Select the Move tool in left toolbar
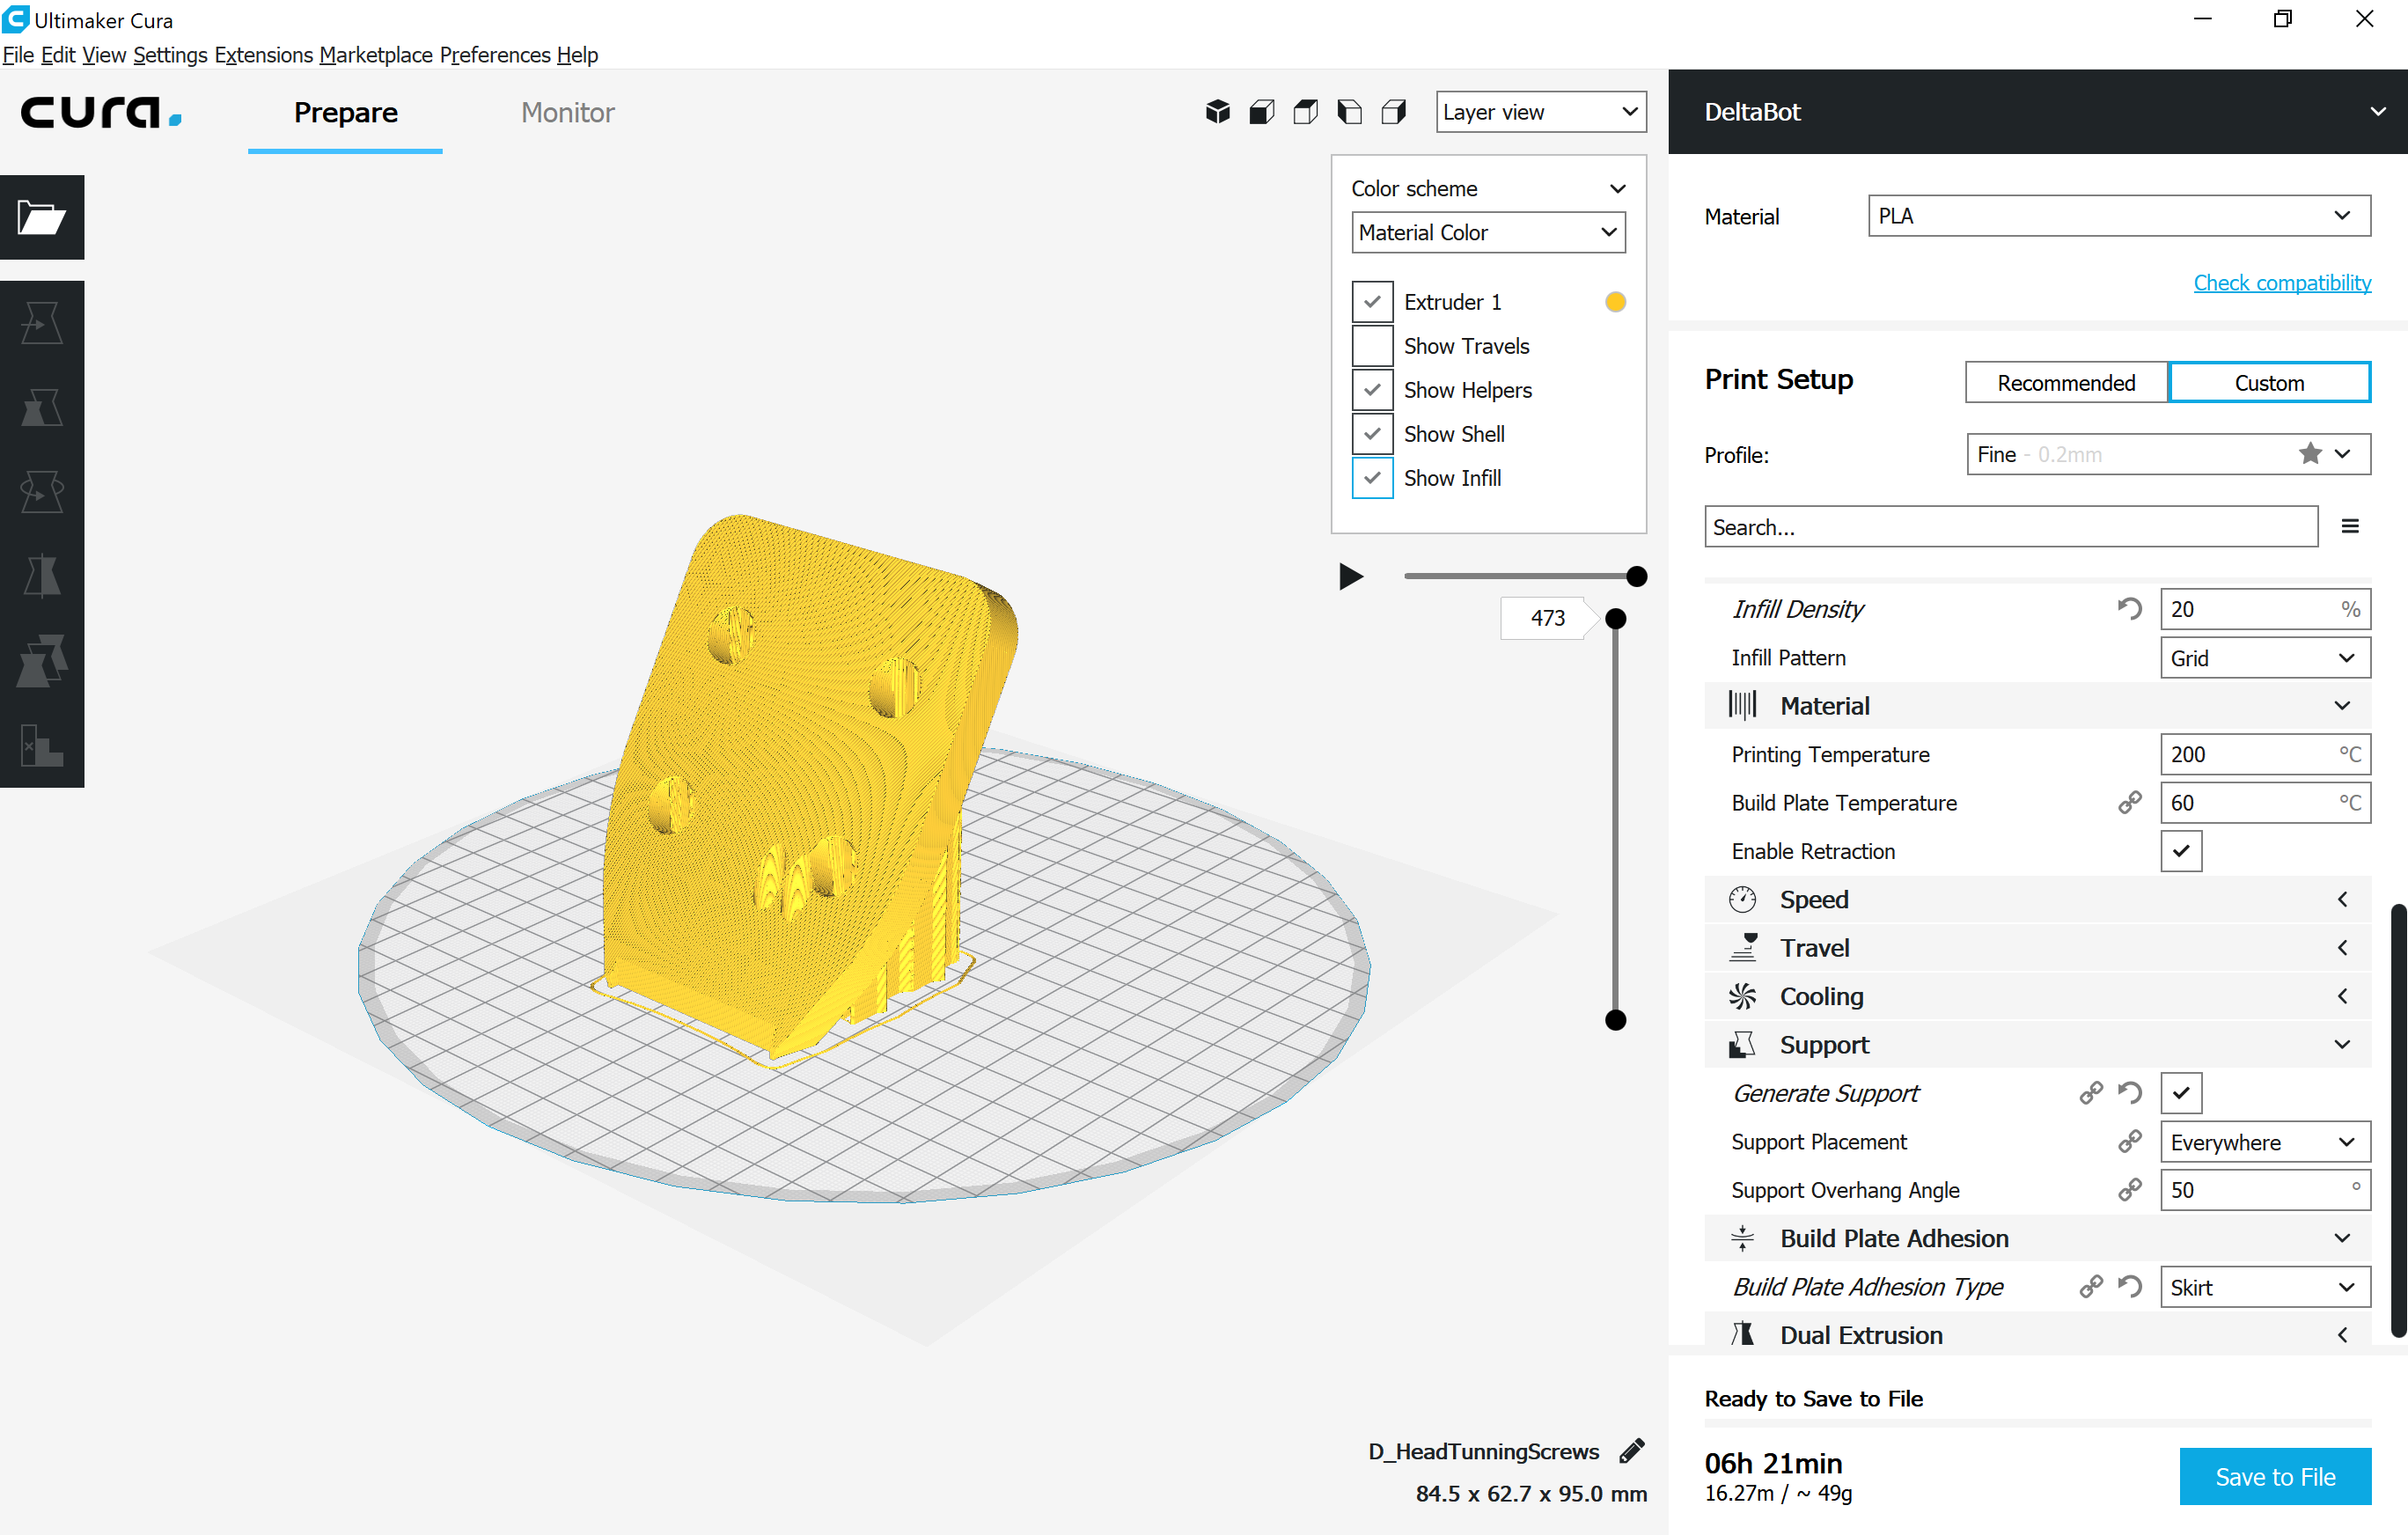Viewport: 2408px width, 1535px height. click(x=42, y=323)
